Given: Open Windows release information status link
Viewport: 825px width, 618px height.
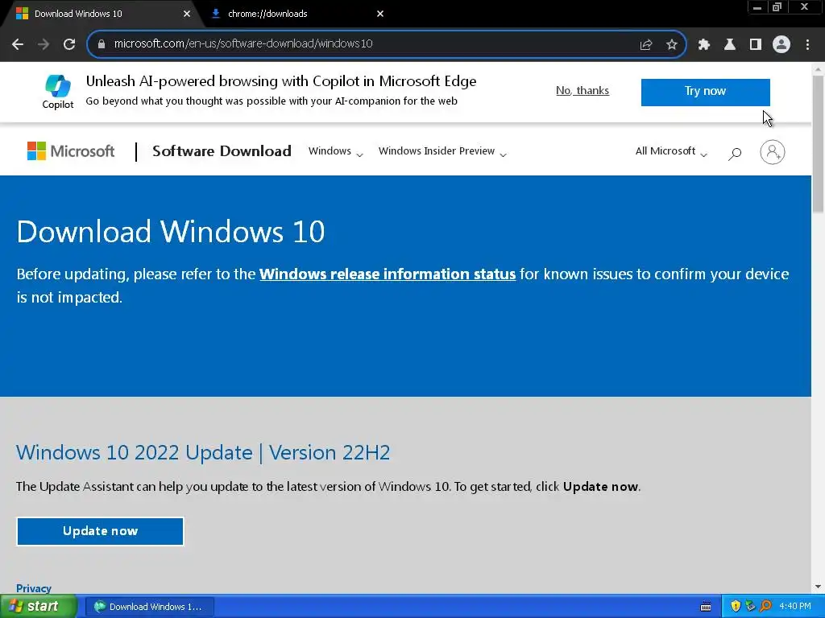Looking at the screenshot, I should click(x=388, y=274).
